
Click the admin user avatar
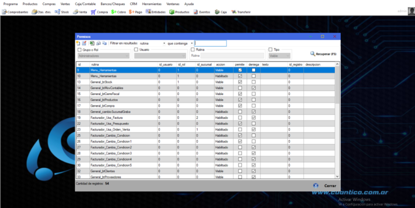tap(411, 11)
